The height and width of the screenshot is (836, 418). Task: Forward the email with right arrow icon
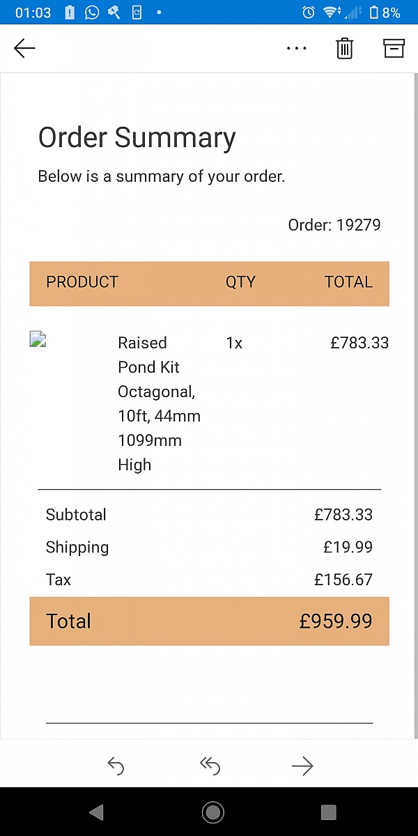302,766
